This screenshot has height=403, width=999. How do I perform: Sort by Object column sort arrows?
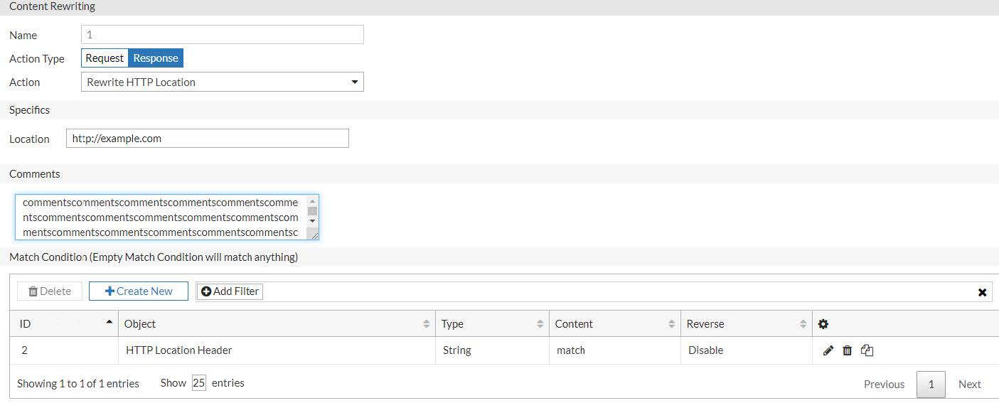pos(426,324)
